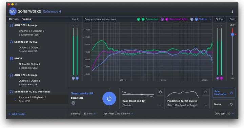
Task: Toggle Mono power button
Action: pyautogui.click(x=231, y=104)
